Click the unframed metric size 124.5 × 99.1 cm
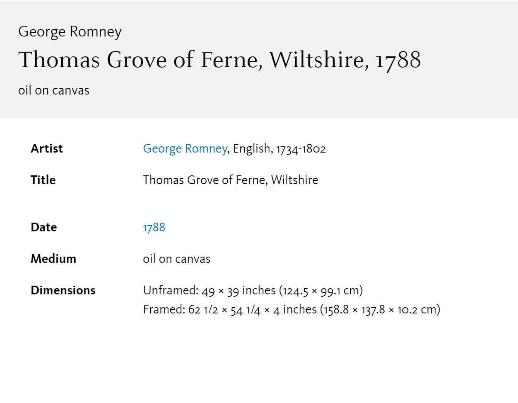This screenshot has width=518, height=403. click(x=321, y=291)
